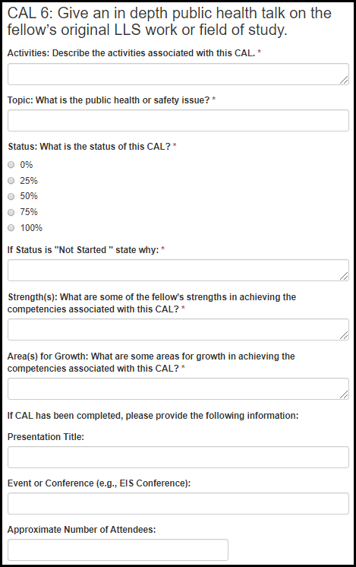Viewport: 356px width, 567px height.
Task: Click the 'Not Started' text area resize grip
Action: pyautogui.click(x=344, y=276)
